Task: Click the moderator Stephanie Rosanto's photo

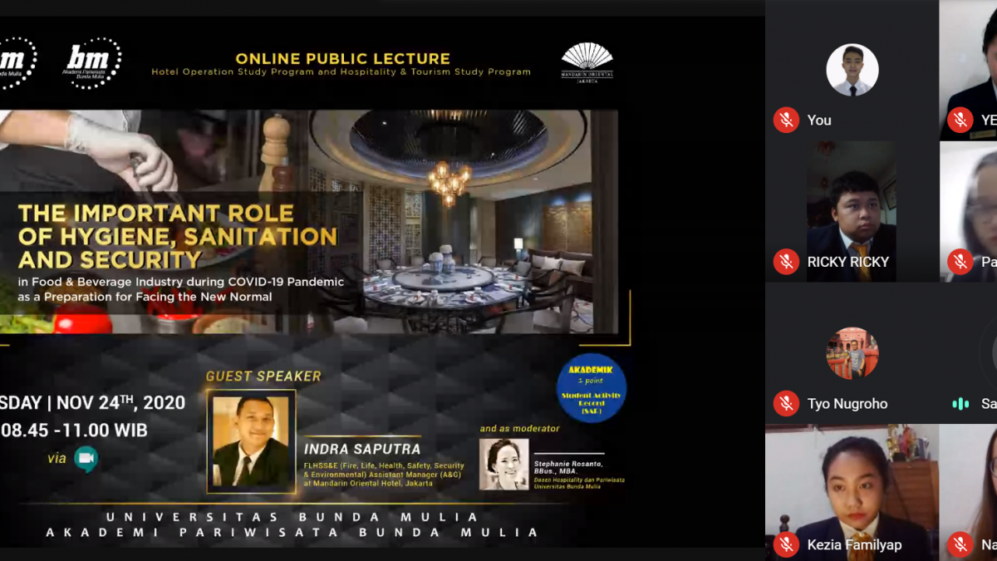Action: pyautogui.click(x=503, y=464)
